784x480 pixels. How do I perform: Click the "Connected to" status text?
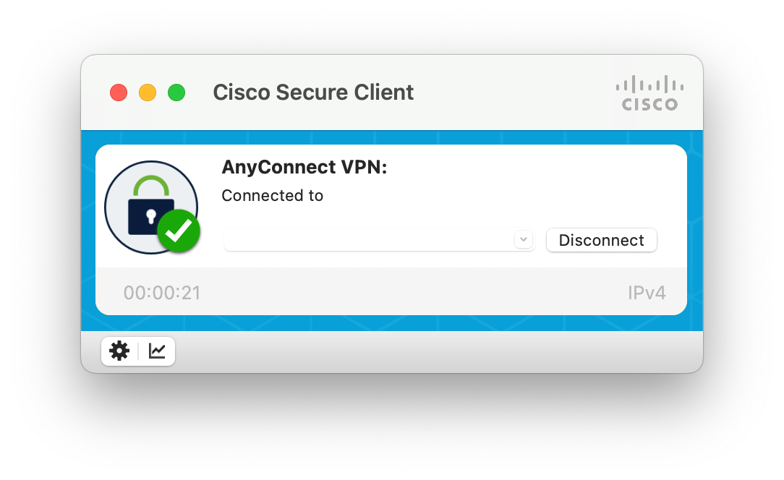pyautogui.click(x=273, y=195)
